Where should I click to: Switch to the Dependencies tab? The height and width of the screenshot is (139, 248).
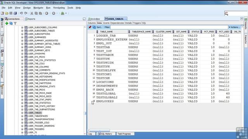(117, 23)
